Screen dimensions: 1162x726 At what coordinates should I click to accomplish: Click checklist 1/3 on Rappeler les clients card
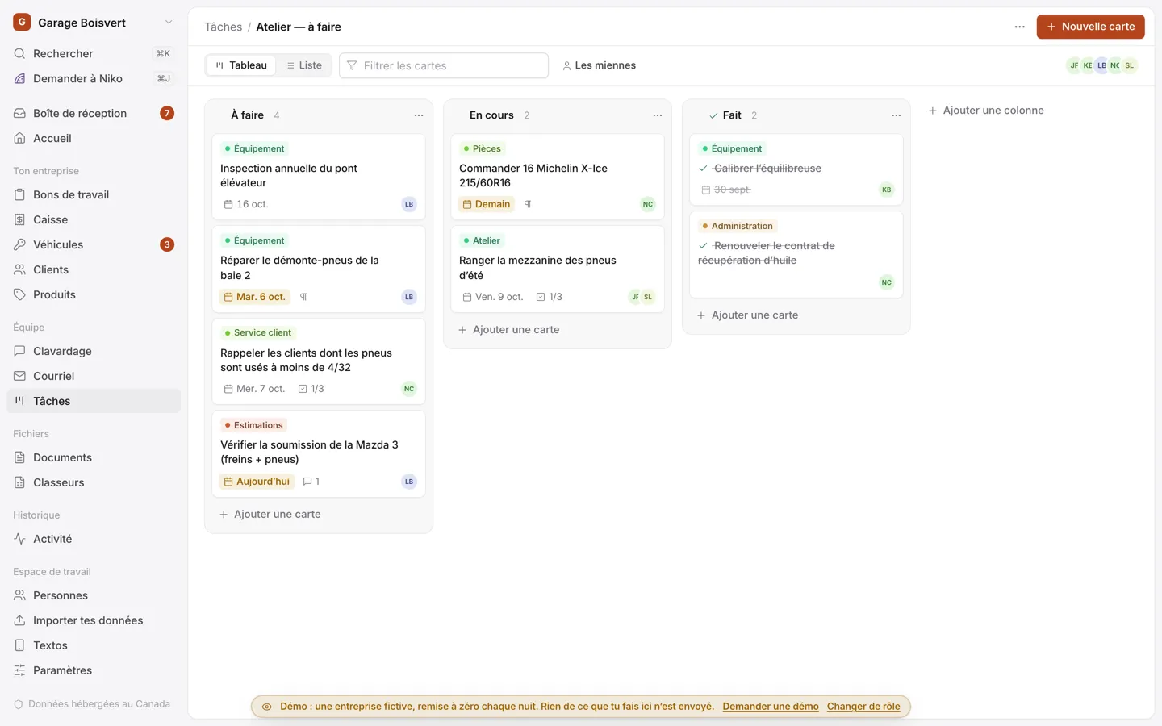tap(311, 389)
